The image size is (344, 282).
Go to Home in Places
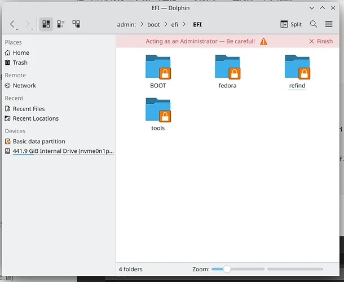click(x=21, y=53)
